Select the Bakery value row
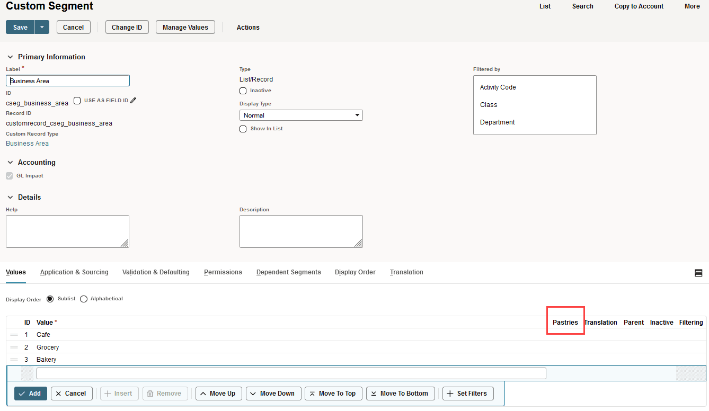The width and height of the screenshot is (709, 411). [356, 360]
